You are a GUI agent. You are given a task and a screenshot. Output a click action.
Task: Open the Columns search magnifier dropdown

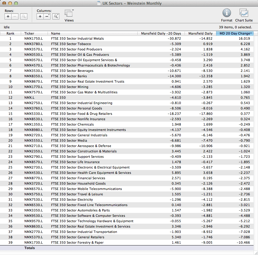click(x=56, y=16)
